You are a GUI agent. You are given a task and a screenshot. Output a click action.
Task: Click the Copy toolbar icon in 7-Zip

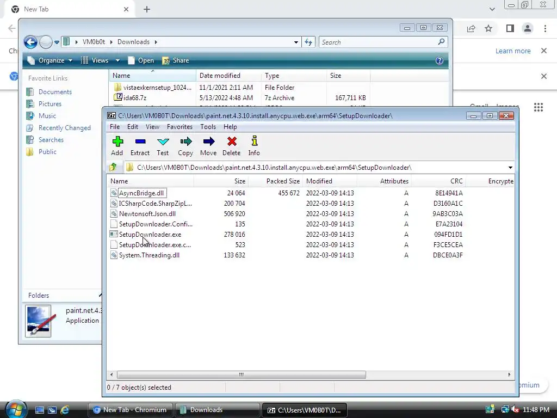(185, 146)
